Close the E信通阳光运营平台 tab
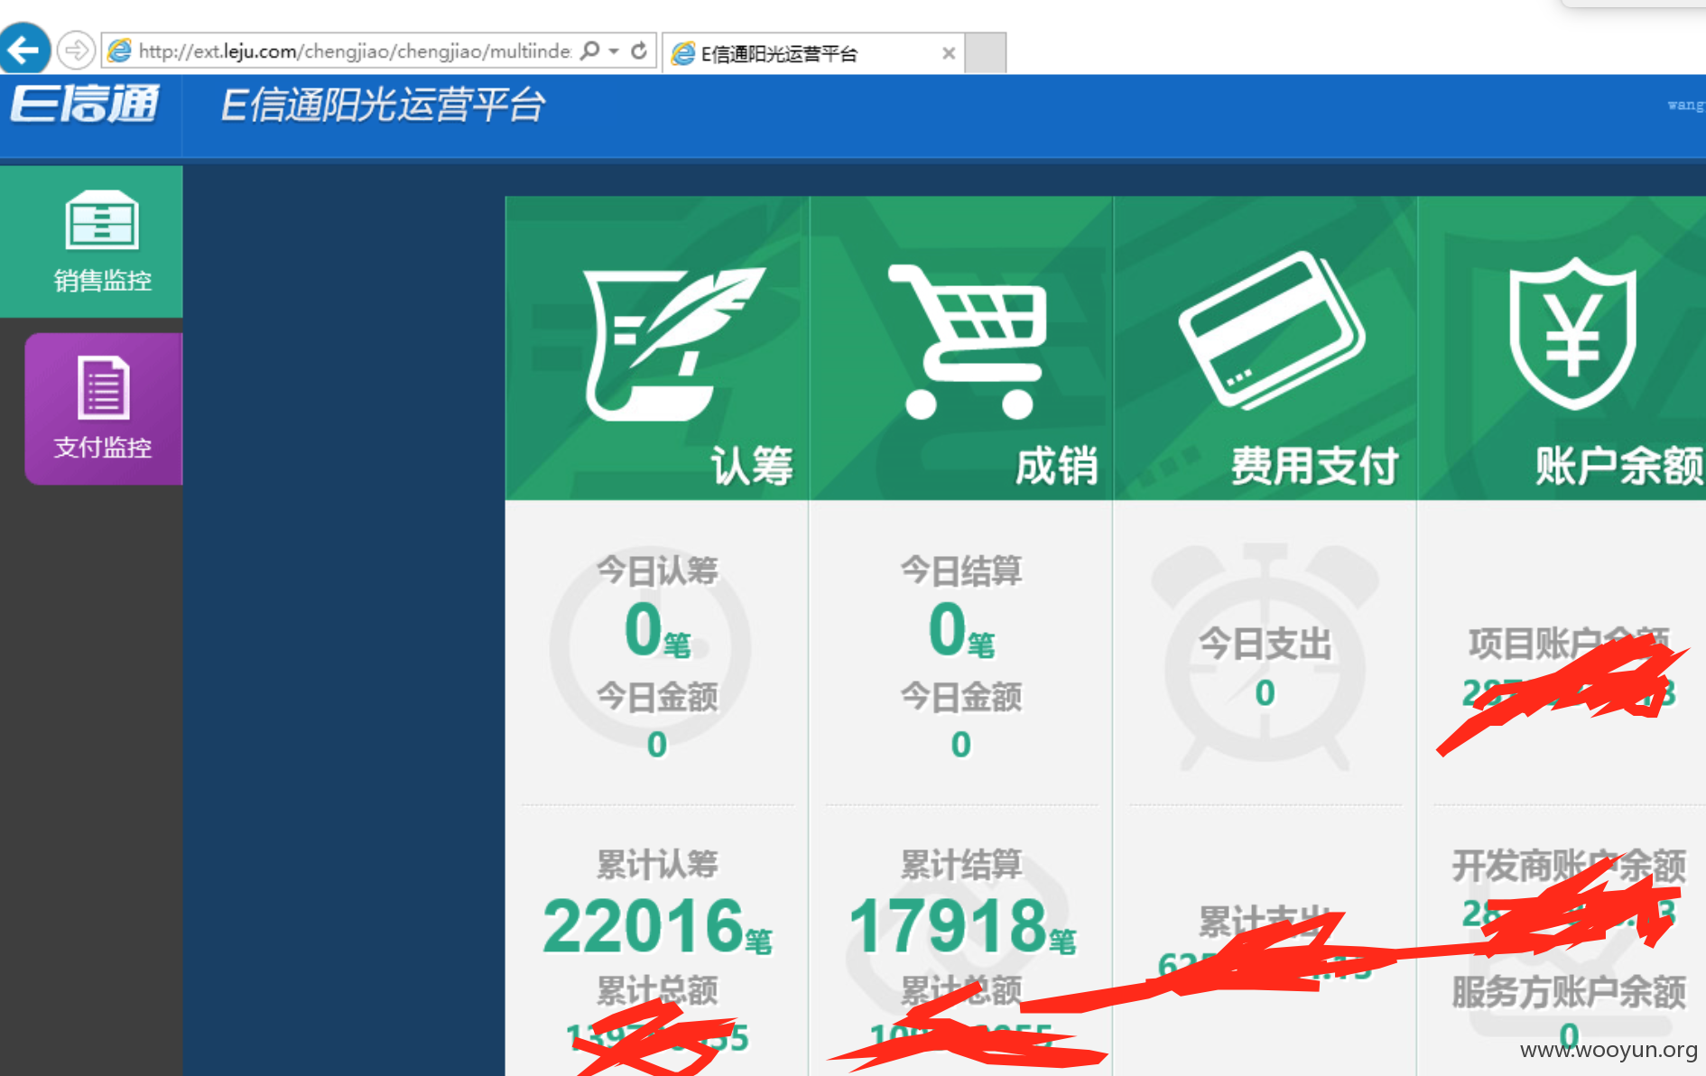Image resolution: width=1706 pixels, height=1076 pixels. 949,53
